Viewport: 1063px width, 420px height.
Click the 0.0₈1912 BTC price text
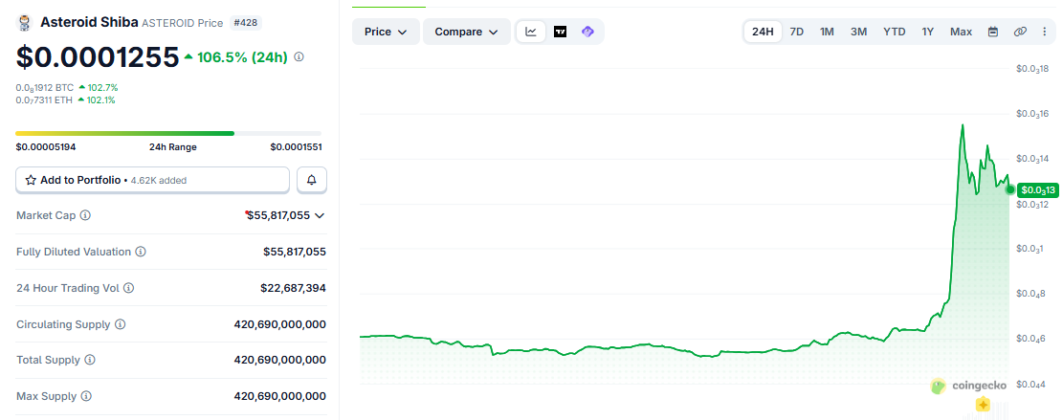(x=45, y=87)
